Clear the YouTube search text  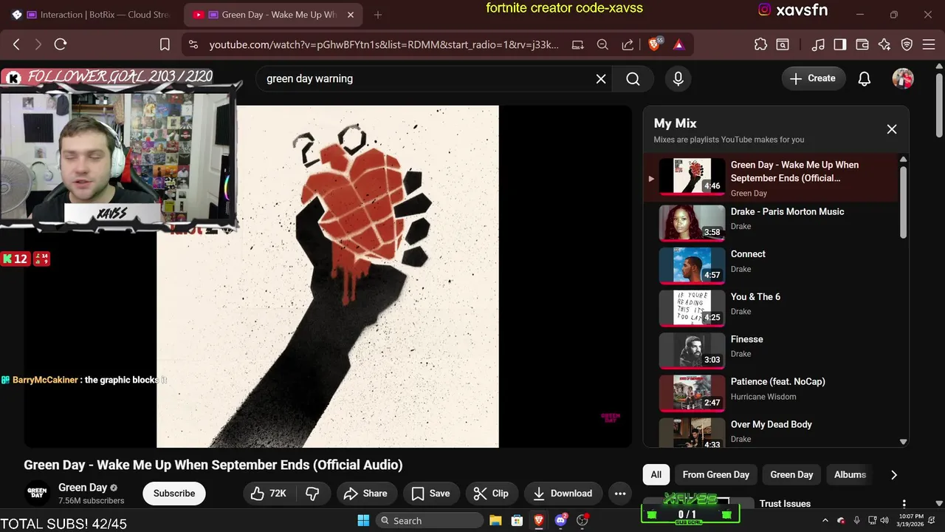601,78
